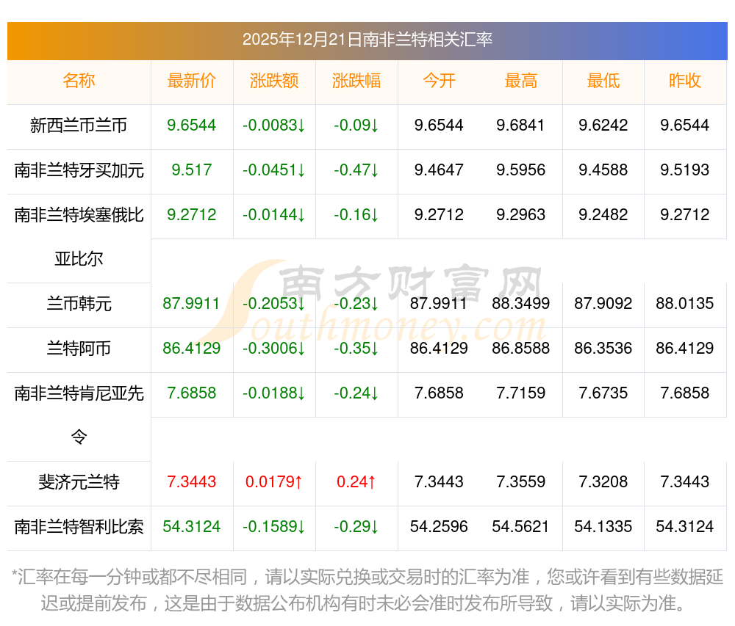Select the 南非兰特智利比索 row name
Screen dimensions: 735x626
tap(79, 527)
